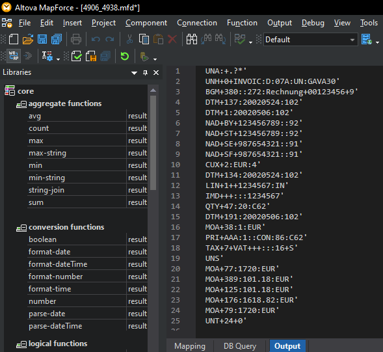Open the global resources dropdown arrow
The image size is (383, 352).
377,42
